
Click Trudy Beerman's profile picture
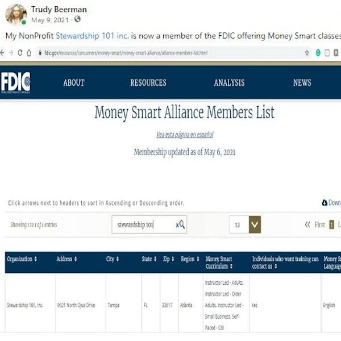pyautogui.click(x=16, y=14)
